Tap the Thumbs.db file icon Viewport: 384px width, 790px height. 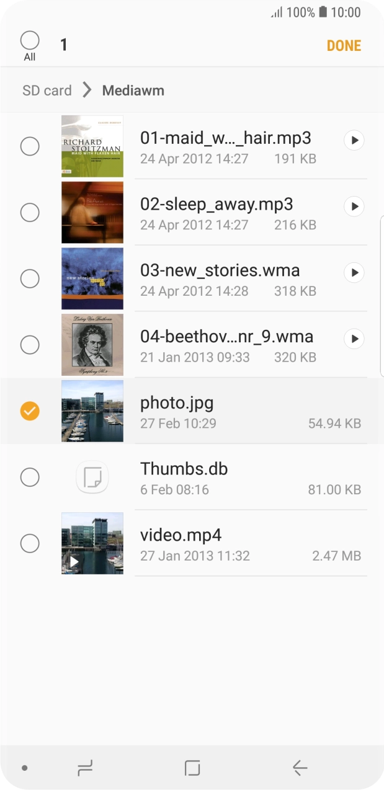tap(92, 477)
